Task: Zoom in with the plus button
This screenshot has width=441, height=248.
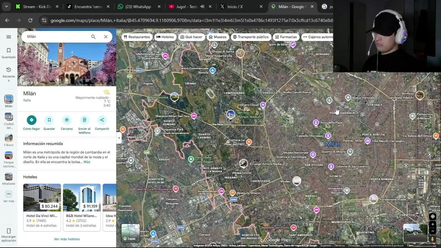Action: pos(432,224)
